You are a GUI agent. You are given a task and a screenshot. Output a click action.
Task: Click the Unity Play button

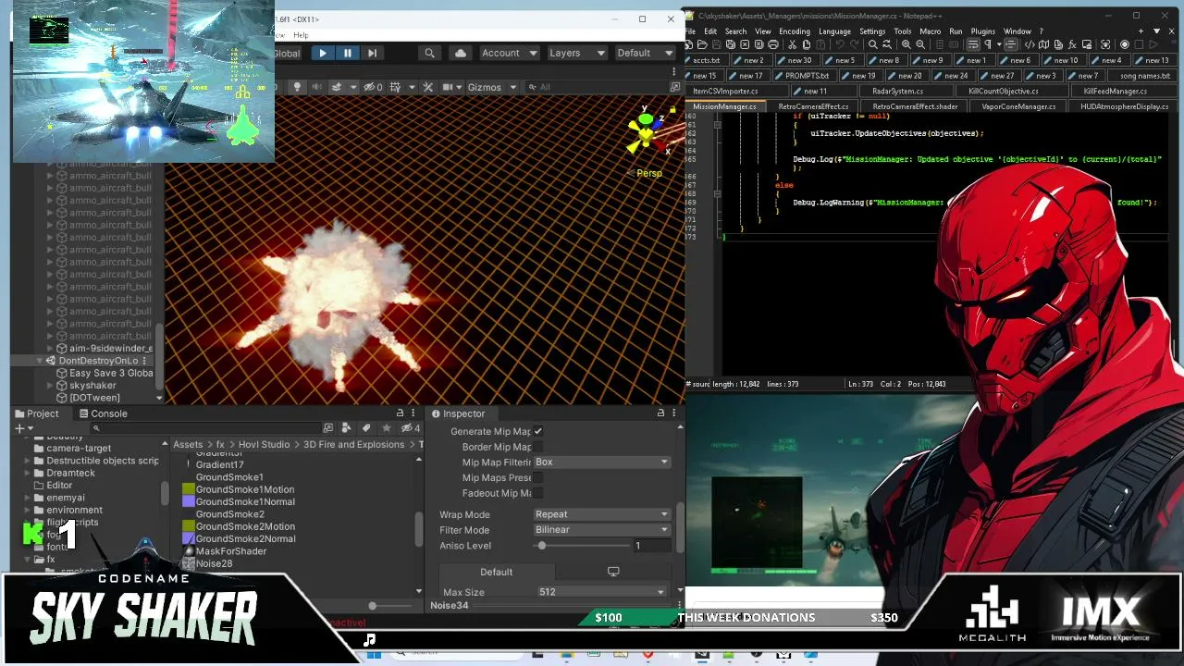coord(323,54)
